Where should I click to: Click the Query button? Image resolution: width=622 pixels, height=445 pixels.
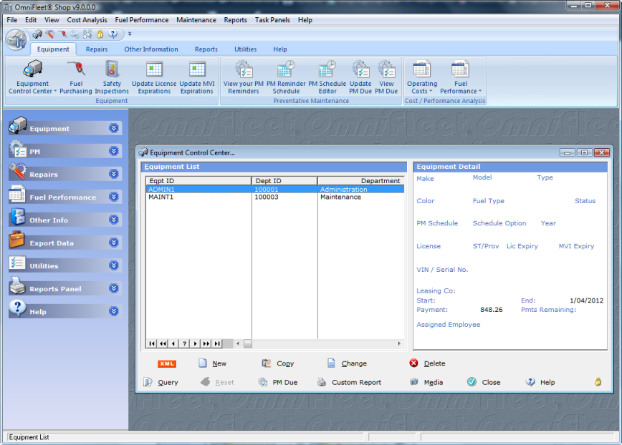coord(161,382)
